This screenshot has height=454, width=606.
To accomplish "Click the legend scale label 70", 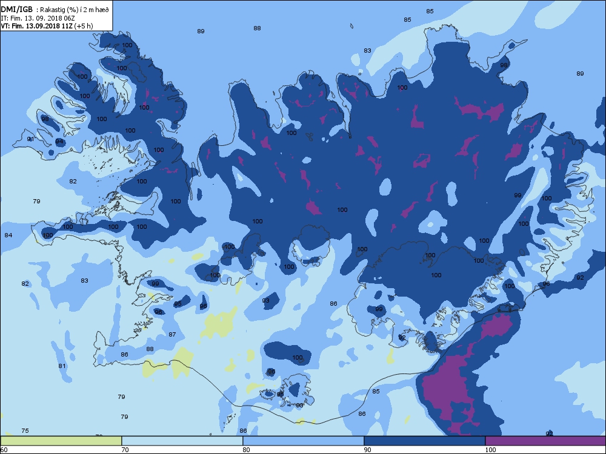I will coord(125,449).
